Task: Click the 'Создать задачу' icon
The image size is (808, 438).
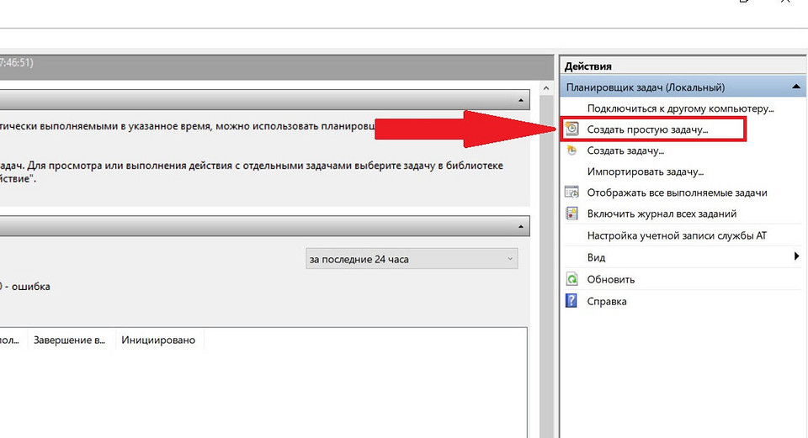Action: 572,150
